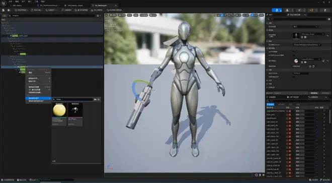Image resolution: width=332 pixels, height=183 pixels.
Task: Select the yellow sphere material asset thumbnail
Action: [x=59, y=110]
